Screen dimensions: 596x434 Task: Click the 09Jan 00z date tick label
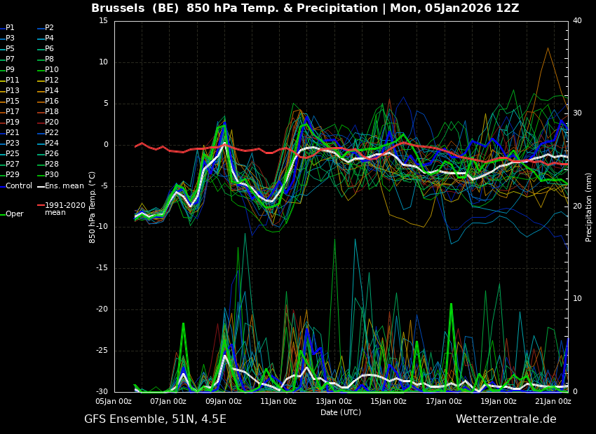[x=224, y=401]
